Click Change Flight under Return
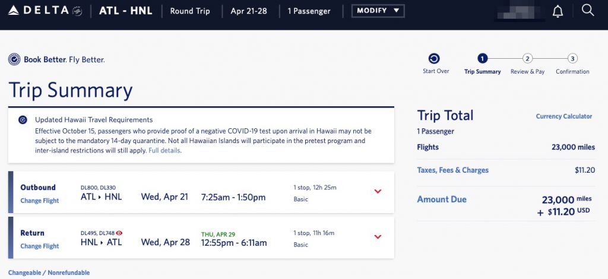 (40, 246)
